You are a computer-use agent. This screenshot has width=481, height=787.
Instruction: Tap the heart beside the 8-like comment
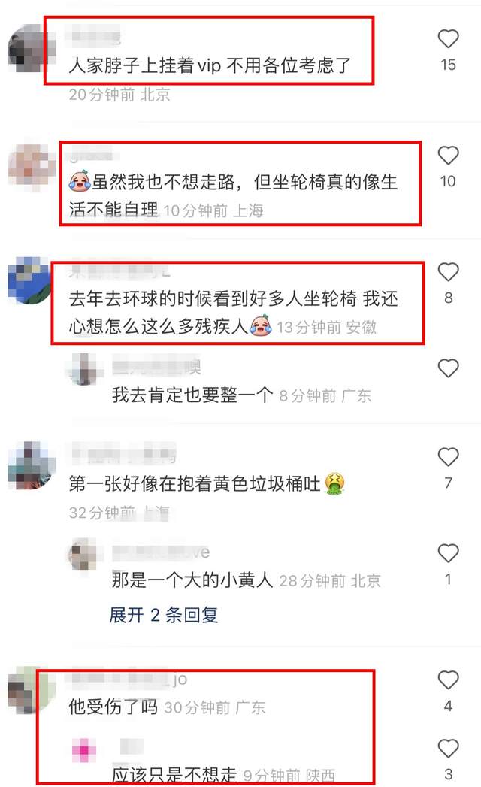(x=448, y=272)
